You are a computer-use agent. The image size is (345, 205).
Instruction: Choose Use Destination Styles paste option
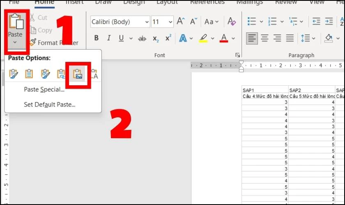click(29, 74)
